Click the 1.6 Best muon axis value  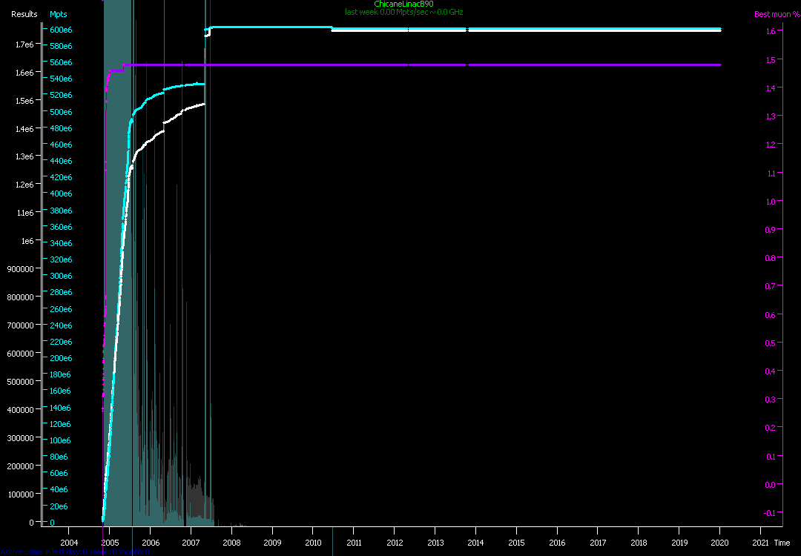coord(770,31)
